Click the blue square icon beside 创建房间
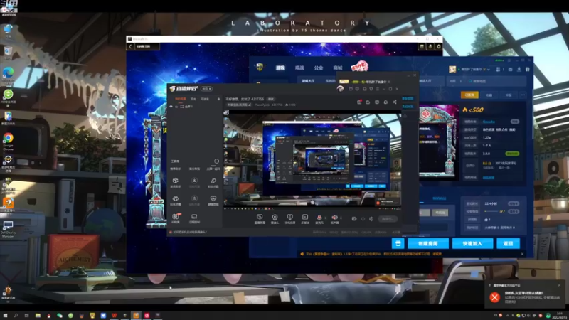Viewport: 569px width, 320px height. [398, 243]
